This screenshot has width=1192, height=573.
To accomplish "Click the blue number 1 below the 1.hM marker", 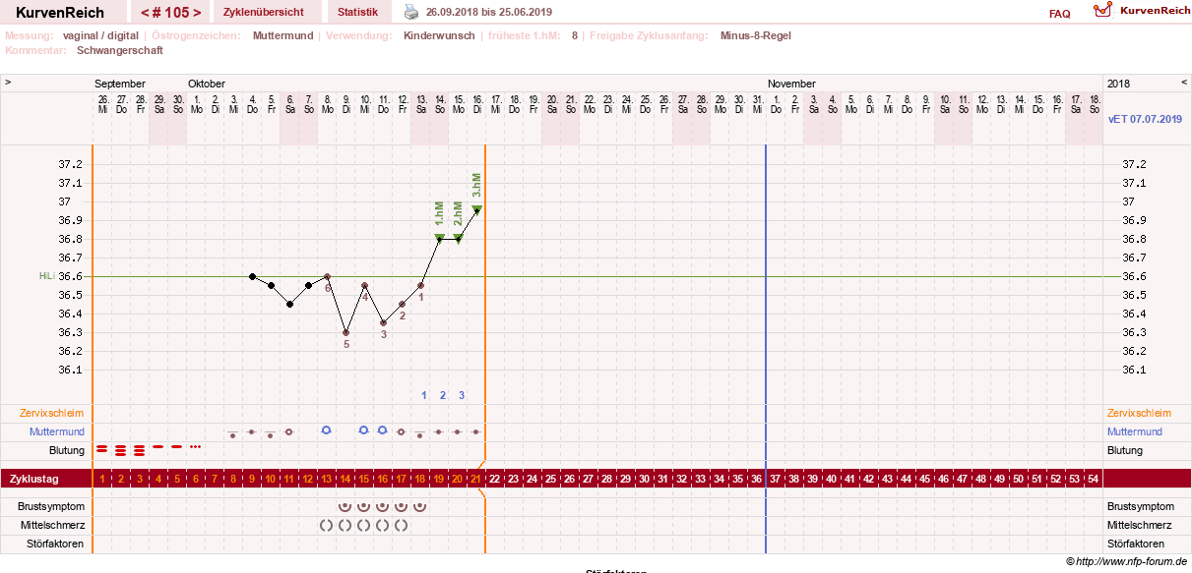I will 424,395.
